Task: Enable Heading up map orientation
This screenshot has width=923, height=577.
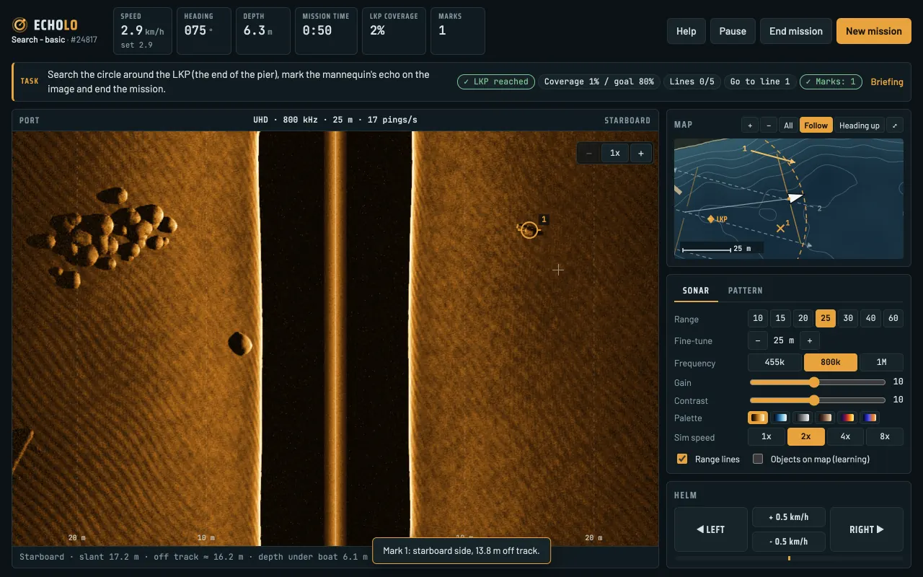Action: tap(860, 125)
